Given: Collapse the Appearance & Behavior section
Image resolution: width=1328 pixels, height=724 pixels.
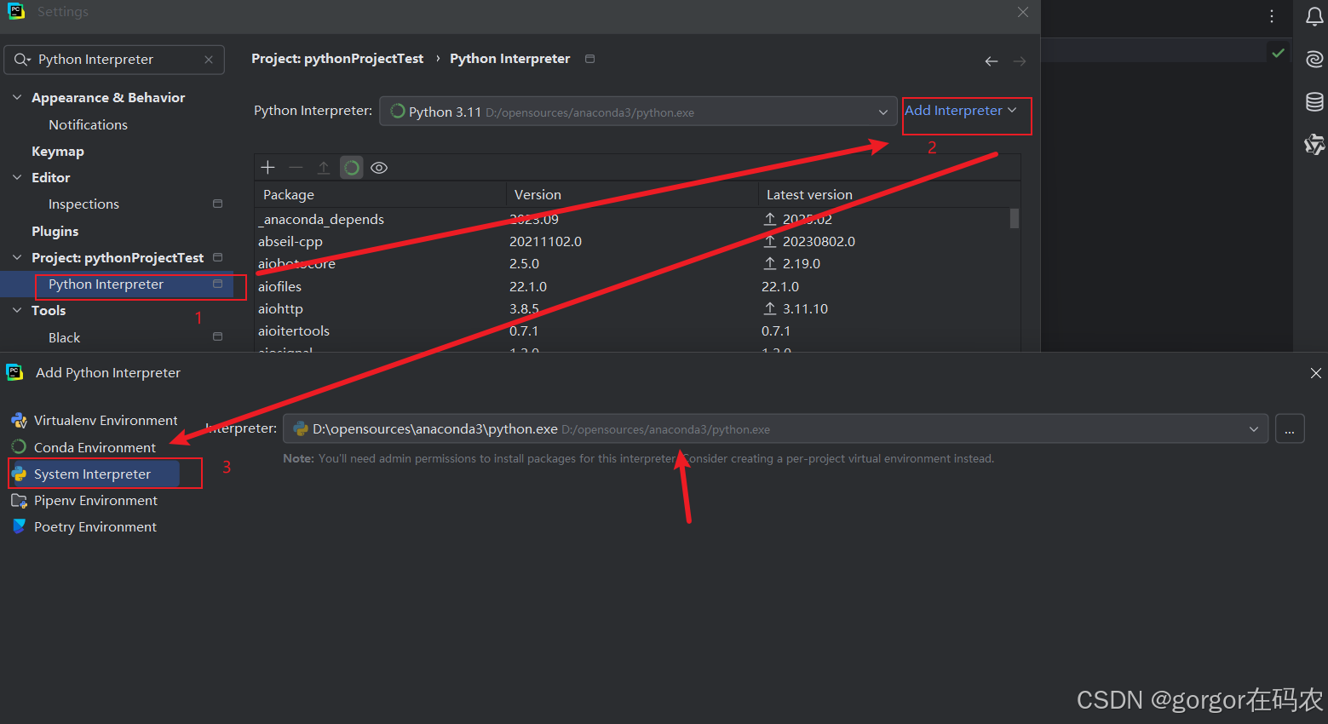Looking at the screenshot, I should 17,97.
